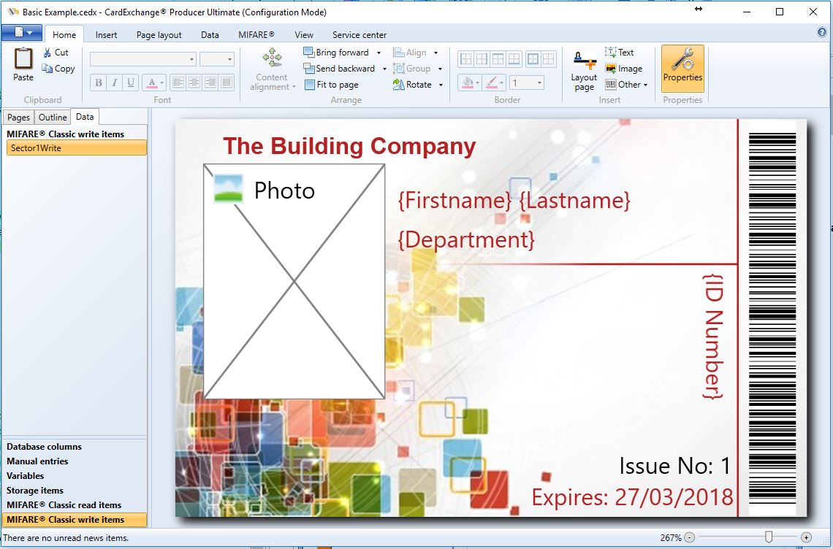
Task: Switch to the View tab
Action: (304, 34)
